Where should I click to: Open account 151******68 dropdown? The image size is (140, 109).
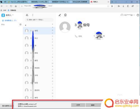coord(128,15)
